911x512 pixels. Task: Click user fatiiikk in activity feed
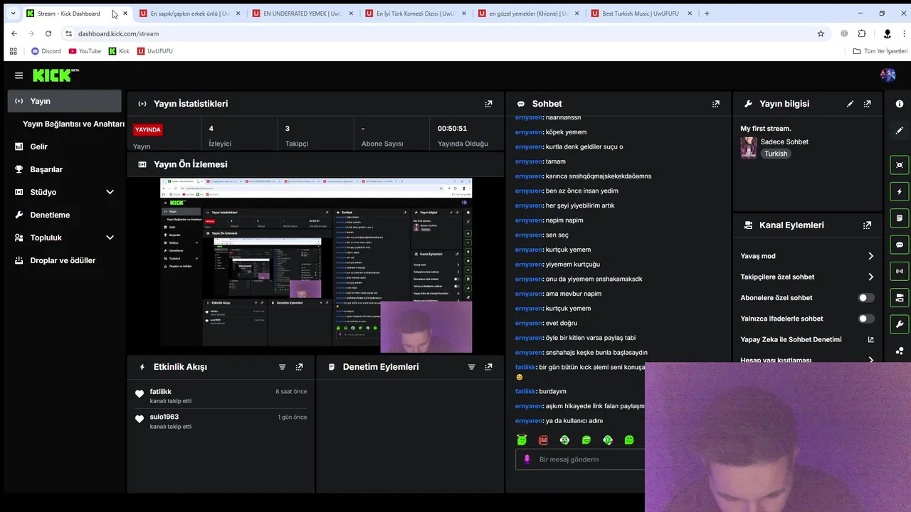click(161, 392)
